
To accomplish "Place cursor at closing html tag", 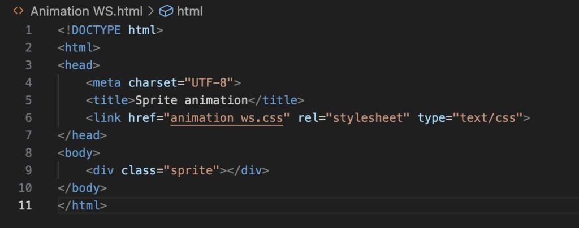I will click(x=82, y=205).
